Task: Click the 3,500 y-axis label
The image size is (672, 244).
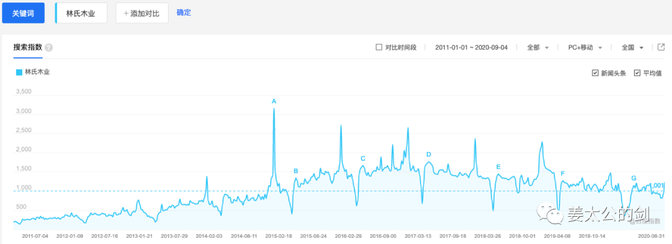Action: [24, 92]
